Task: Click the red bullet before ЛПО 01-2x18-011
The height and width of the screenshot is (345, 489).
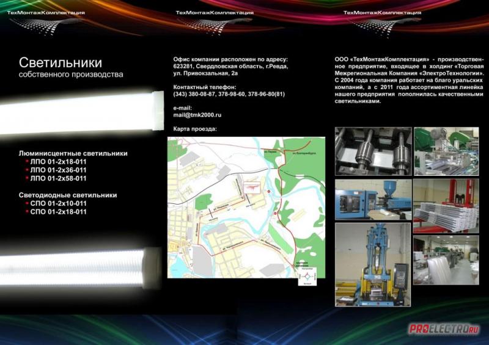Action: coord(27,162)
